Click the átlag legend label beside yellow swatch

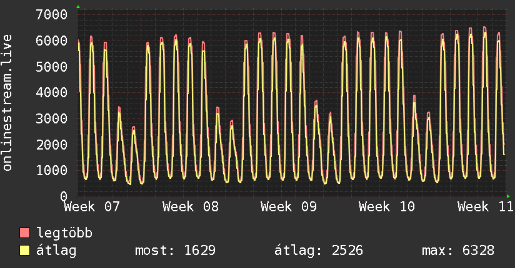click(56, 251)
